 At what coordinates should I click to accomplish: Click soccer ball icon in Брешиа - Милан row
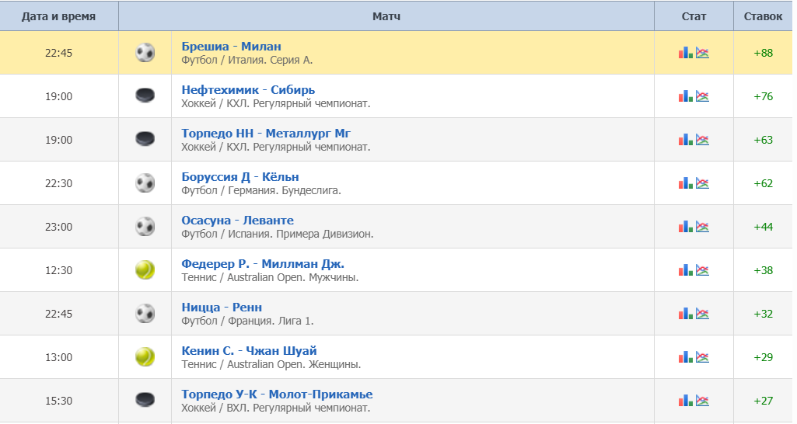click(145, 52)
